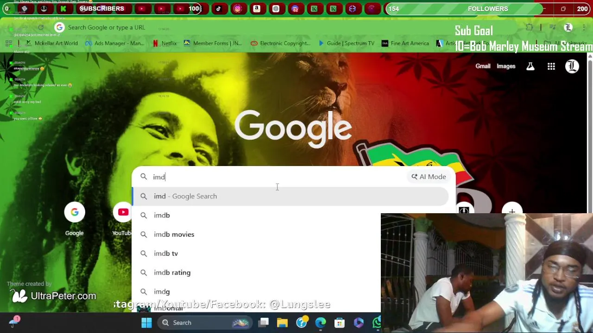The width and height of the screenshot is (593, 333).
Task: Open the Get Help taskbar icon
Action: coord(302,322)
